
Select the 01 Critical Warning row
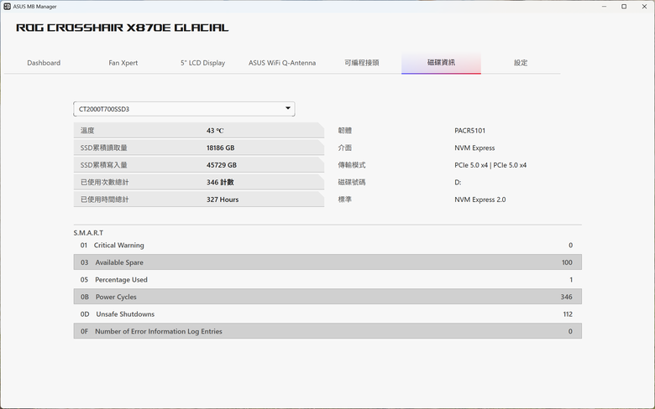(x=327, y=246)
